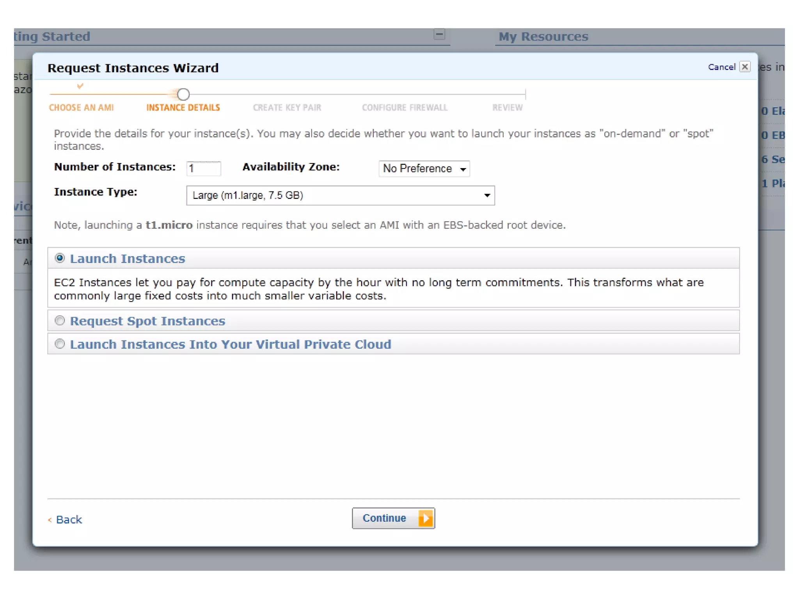799x599 pixels.
Task: Click the Create Key Pair step label
Action: [287, 108]
